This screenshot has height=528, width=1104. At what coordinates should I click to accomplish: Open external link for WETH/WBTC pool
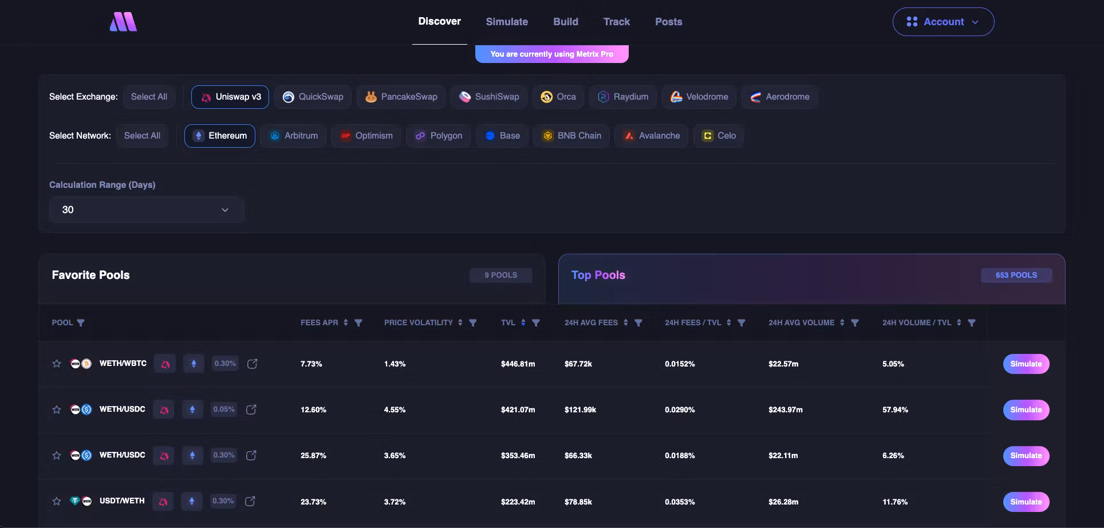252,364
